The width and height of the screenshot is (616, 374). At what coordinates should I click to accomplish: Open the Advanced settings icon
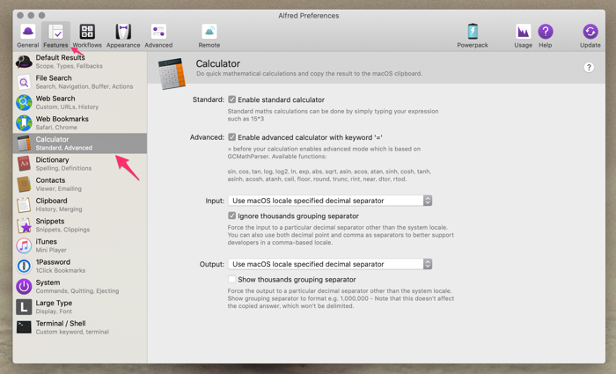(x=158, y=32)
